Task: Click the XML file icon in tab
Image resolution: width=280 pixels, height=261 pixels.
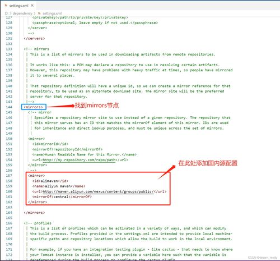Action: coord(6,6)
